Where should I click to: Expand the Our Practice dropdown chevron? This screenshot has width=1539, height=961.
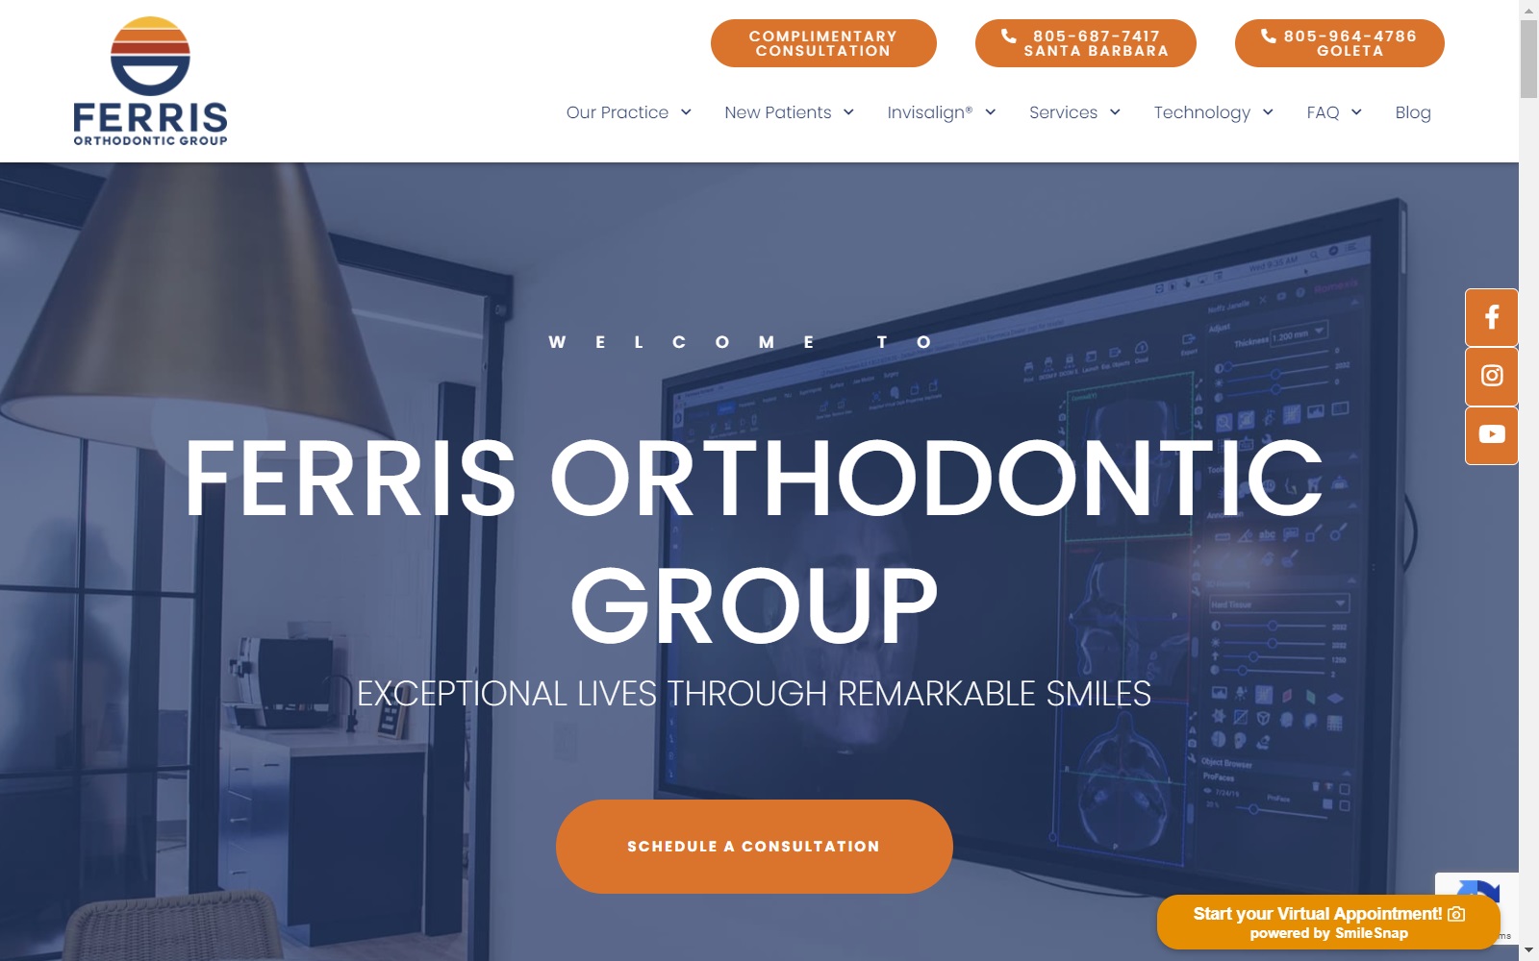pyautogui.click(x=686, y=112)
